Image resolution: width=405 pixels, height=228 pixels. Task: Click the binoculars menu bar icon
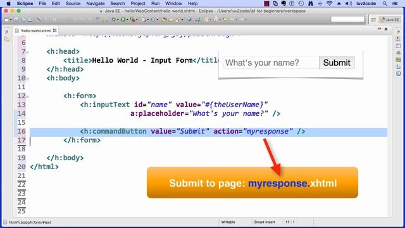(311, 3)
